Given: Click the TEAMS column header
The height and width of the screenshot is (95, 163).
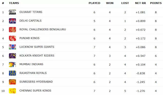Looking at the screenshot, I should (14, 3).
